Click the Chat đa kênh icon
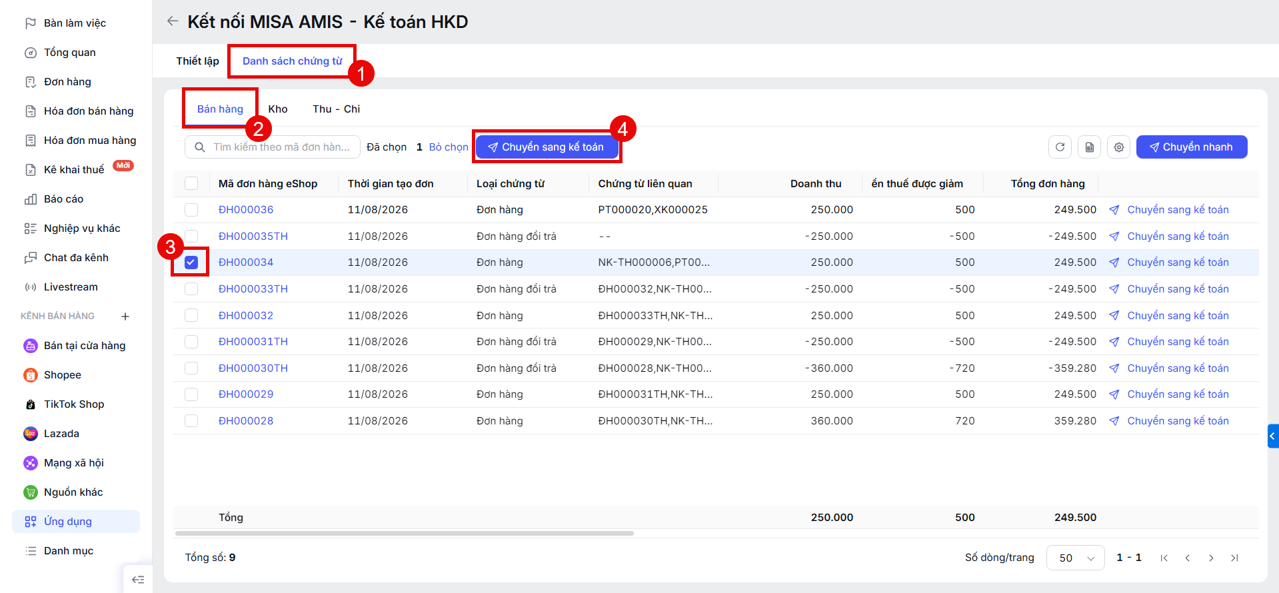This screenshot has width=1279, height=593. [x=31, y=258]
